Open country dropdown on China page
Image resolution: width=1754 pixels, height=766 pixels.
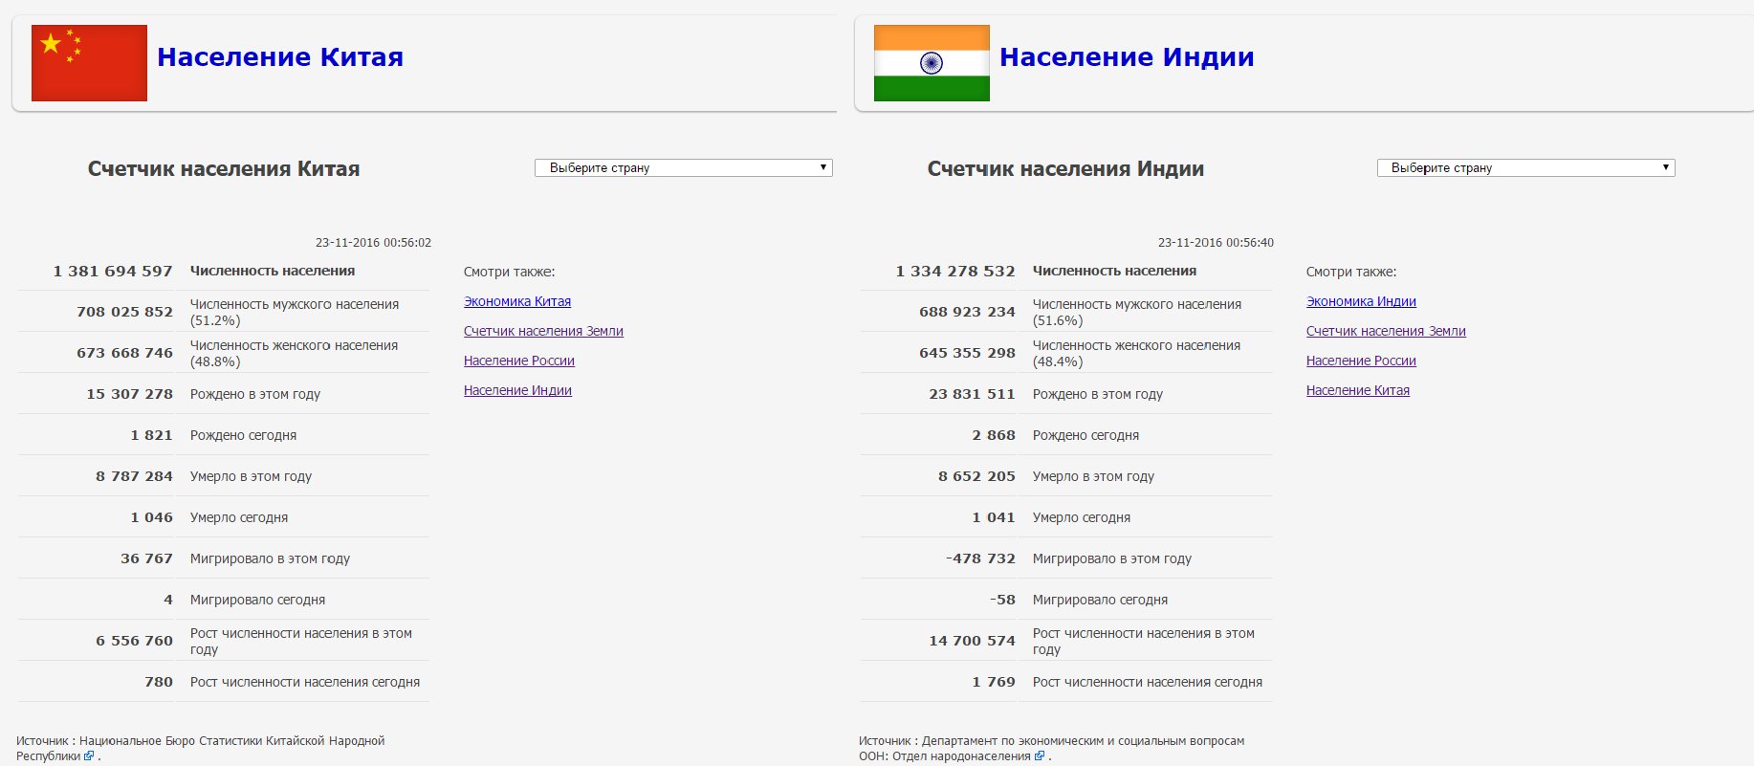coord(684,167)
